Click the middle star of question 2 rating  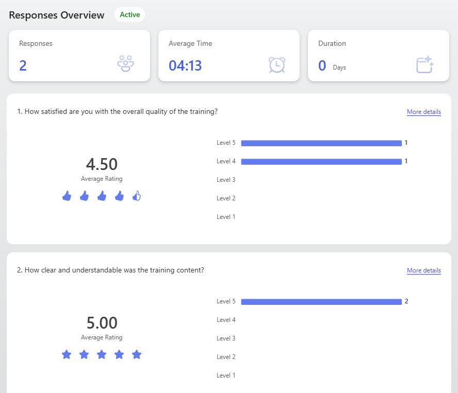click(102, 354)
